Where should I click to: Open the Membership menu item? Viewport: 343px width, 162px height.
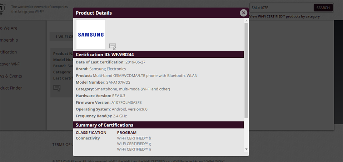click(x=9, y=40)
